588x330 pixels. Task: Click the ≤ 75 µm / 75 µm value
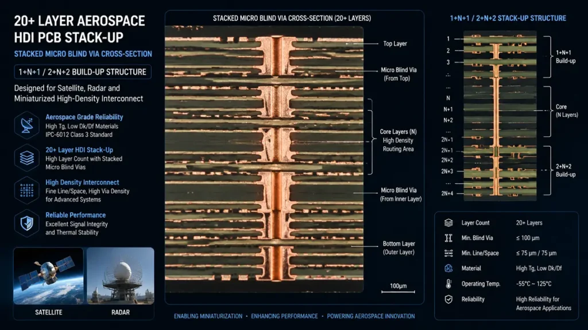(x=536, y=253)
